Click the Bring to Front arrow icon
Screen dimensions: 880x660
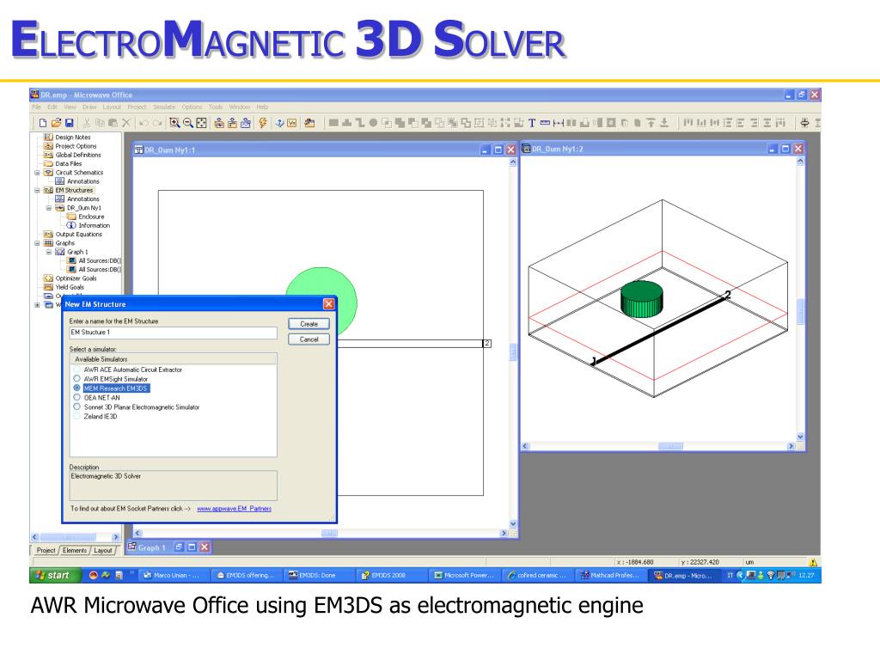[651, 123]
